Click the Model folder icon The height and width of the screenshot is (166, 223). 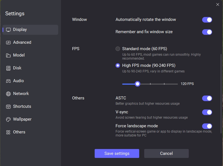pos(8,55)
